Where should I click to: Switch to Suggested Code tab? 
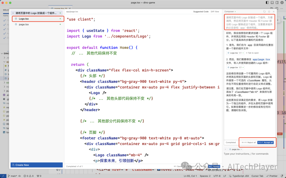click(x=201, y=12)
